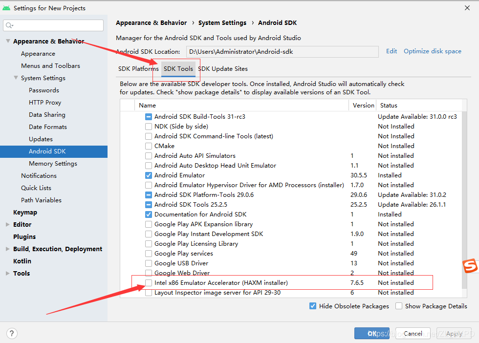Check the CMake checkbox
The width and height of the screenshot is (479, 343).
point(149,146)
